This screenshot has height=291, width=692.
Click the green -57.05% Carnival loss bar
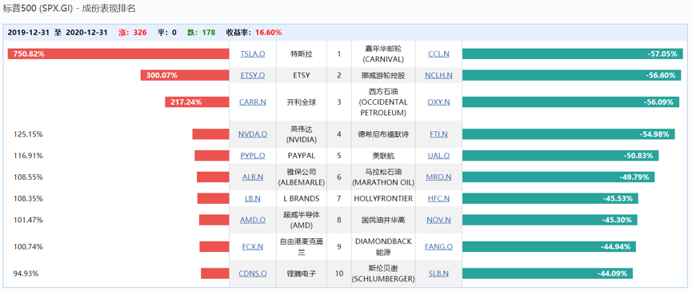[571, 54]
